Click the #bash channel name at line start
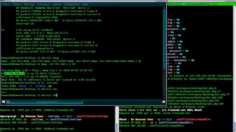 123,120
